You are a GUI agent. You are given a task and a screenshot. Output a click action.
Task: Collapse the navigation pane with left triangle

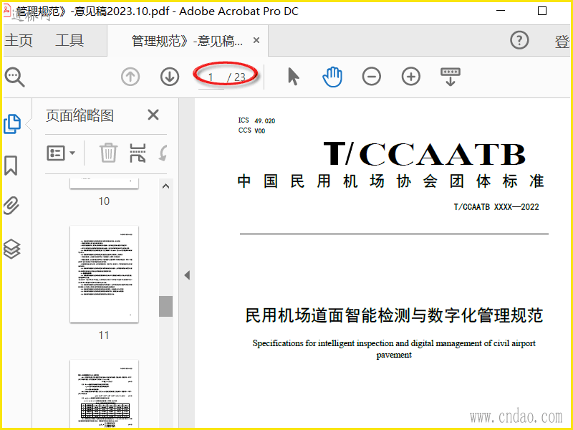[x=187, y=275]
